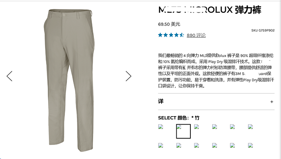Click the khaki pants product image
Viewport: 281px width, 159px height.
tap(69, 80)
